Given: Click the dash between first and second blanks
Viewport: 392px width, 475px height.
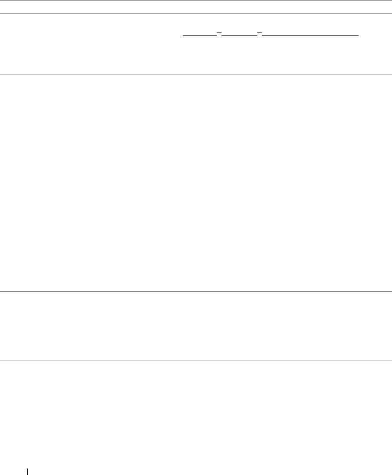Looking at the screenshot, I should pos(219,32).
